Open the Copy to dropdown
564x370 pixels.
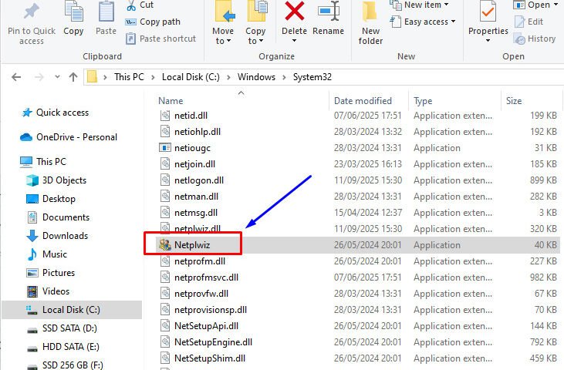255,35
